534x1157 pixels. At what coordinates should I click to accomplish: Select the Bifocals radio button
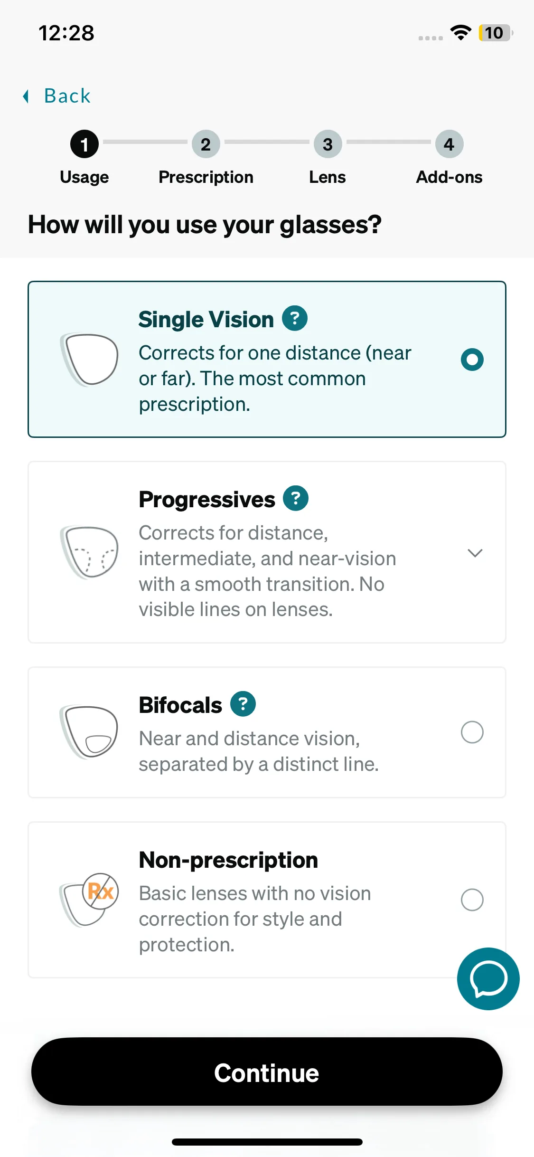472,732
